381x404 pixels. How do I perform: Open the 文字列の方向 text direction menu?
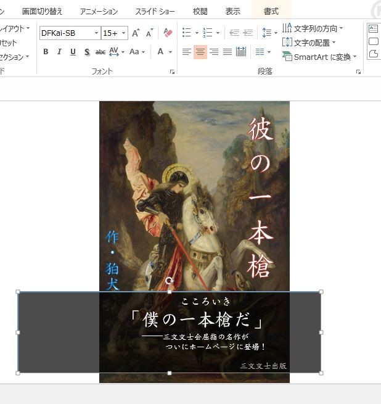coord(313,28)
